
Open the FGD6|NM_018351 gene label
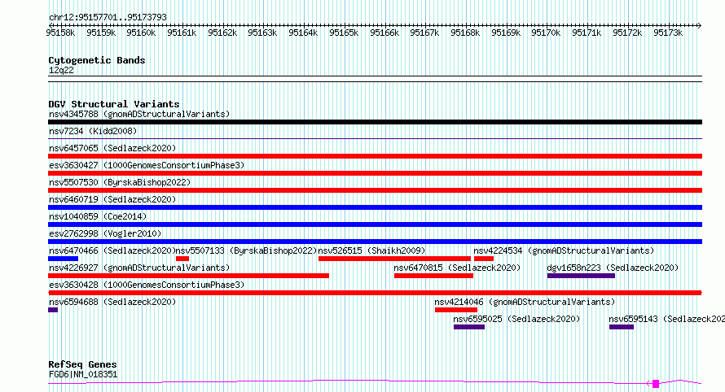[83, 374]
